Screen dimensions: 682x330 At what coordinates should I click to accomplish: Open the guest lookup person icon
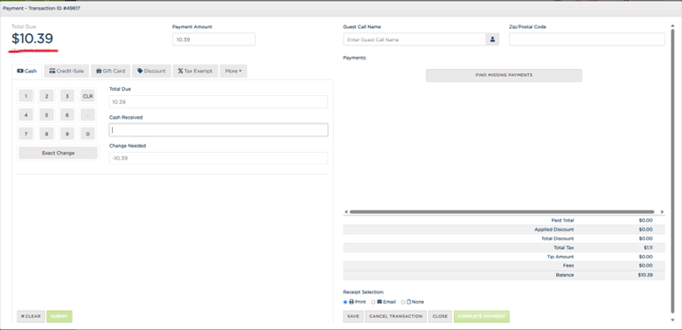[492, 39]
